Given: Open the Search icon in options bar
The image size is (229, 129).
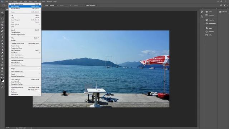Looking at the screenshot, I should [x=221, y=5].
